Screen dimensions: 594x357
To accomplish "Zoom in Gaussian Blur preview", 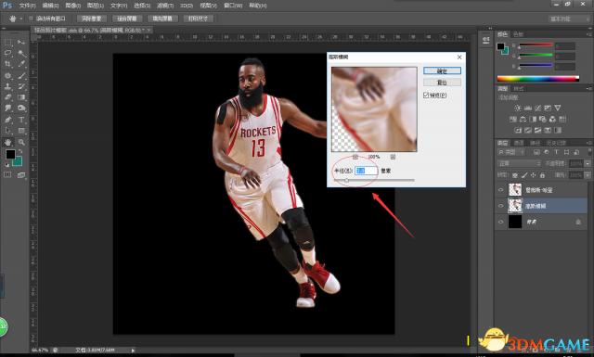I will click(x=393, y=157).
